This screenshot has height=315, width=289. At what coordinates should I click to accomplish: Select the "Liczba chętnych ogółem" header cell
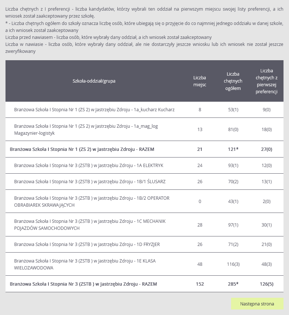(233, 81)
